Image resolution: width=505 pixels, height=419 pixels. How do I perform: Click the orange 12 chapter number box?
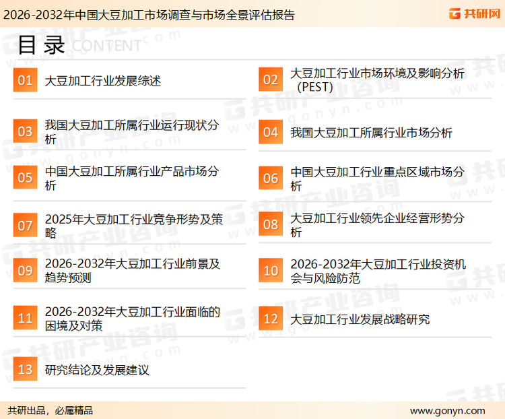click(x=271, y=319)
